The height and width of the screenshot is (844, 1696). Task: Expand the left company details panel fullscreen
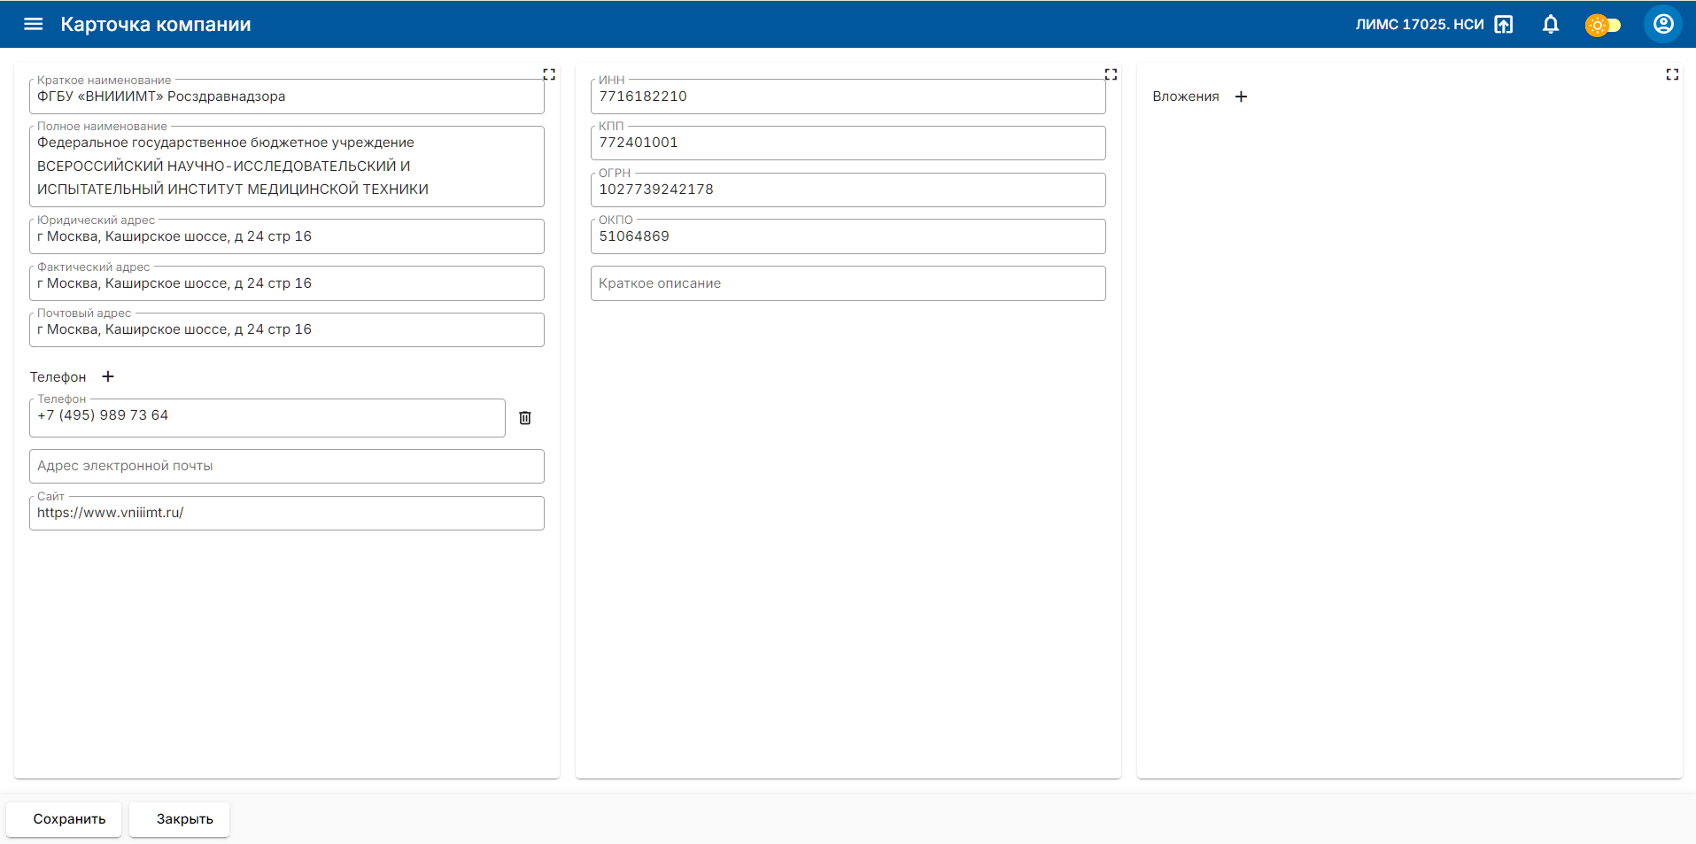(x=549, y=74)
